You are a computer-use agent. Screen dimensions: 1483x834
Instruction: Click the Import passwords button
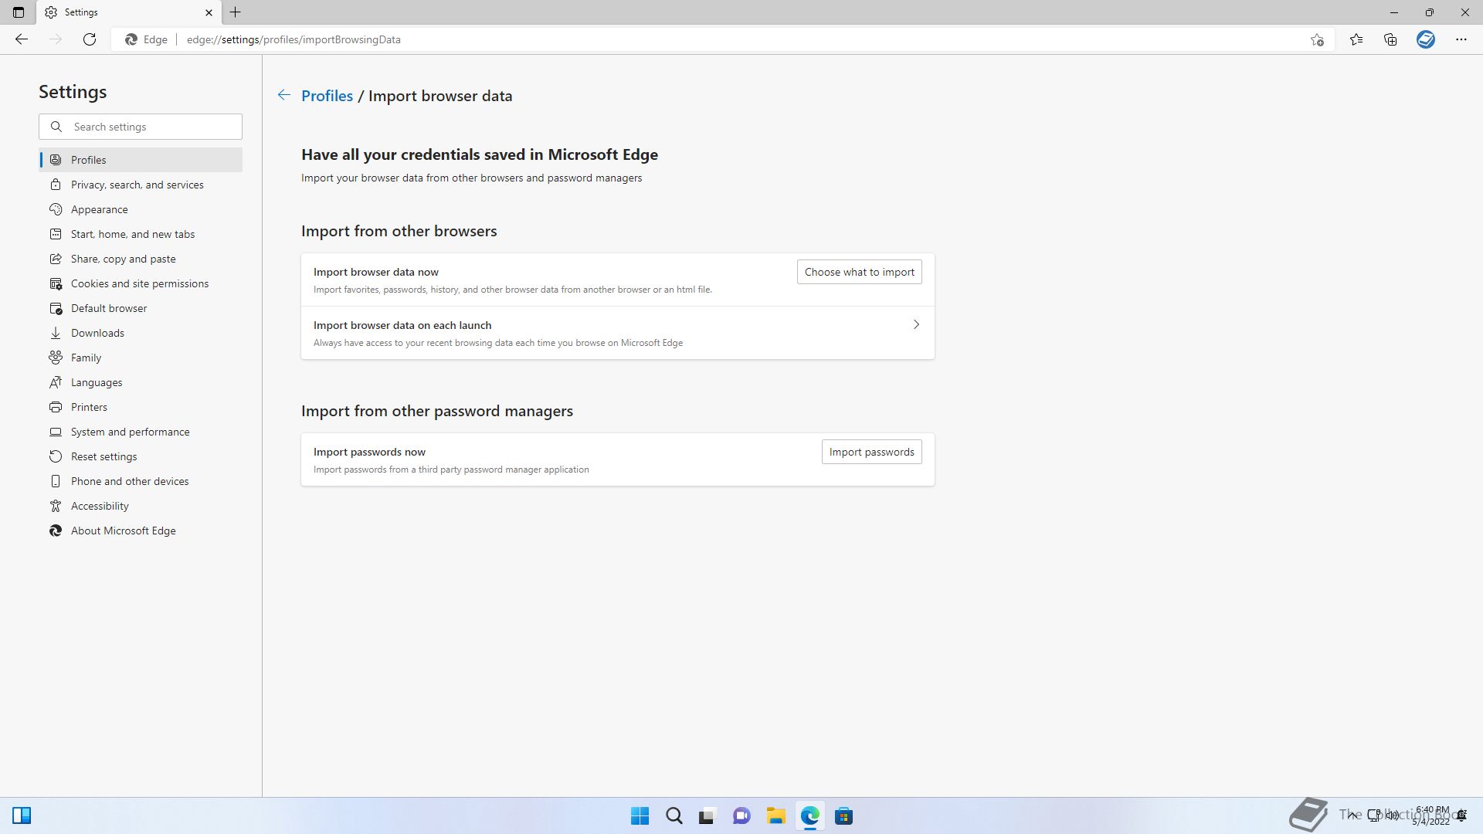click(871, 452)
